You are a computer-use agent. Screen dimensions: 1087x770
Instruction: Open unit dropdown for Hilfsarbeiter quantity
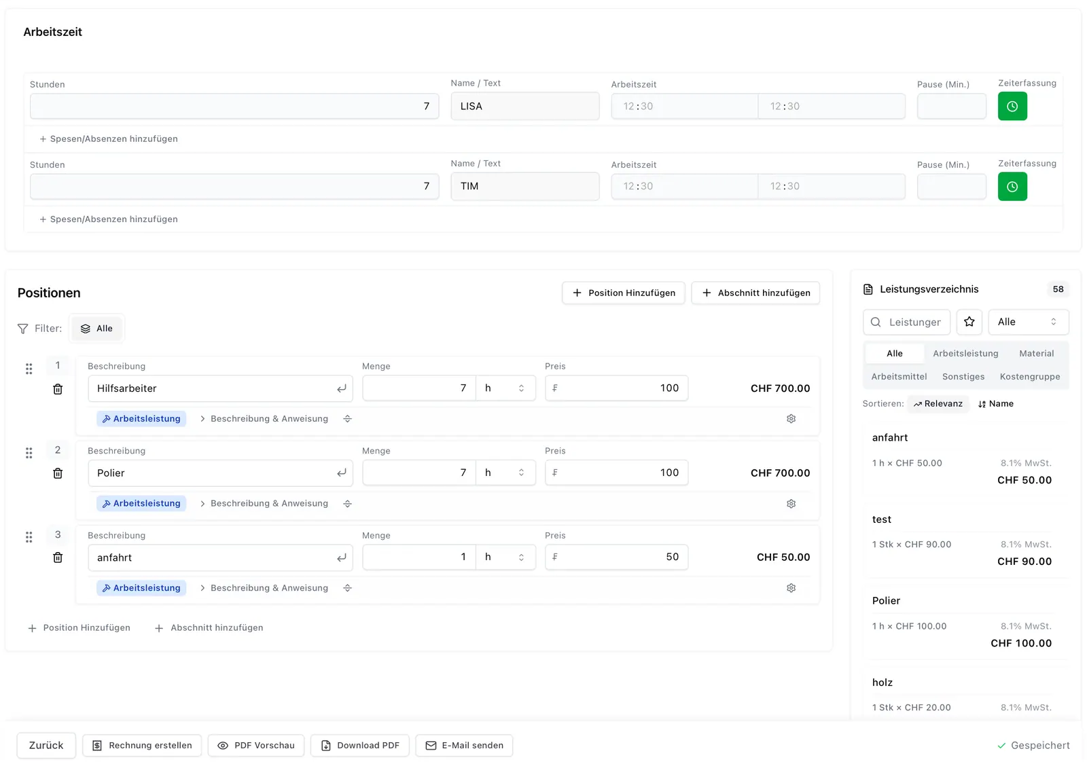(x=505, y=388)
